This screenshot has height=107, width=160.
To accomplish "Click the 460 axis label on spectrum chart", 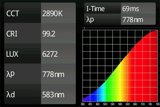I will [98, 104].
